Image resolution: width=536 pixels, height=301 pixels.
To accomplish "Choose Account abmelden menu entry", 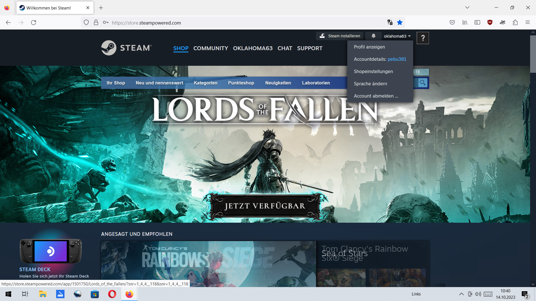I will [x=376, y=96].
